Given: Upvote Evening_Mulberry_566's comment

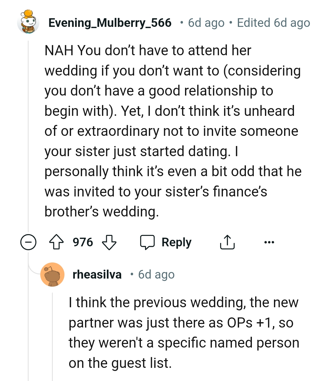Looking at the screenshot, I should [56, 242].
